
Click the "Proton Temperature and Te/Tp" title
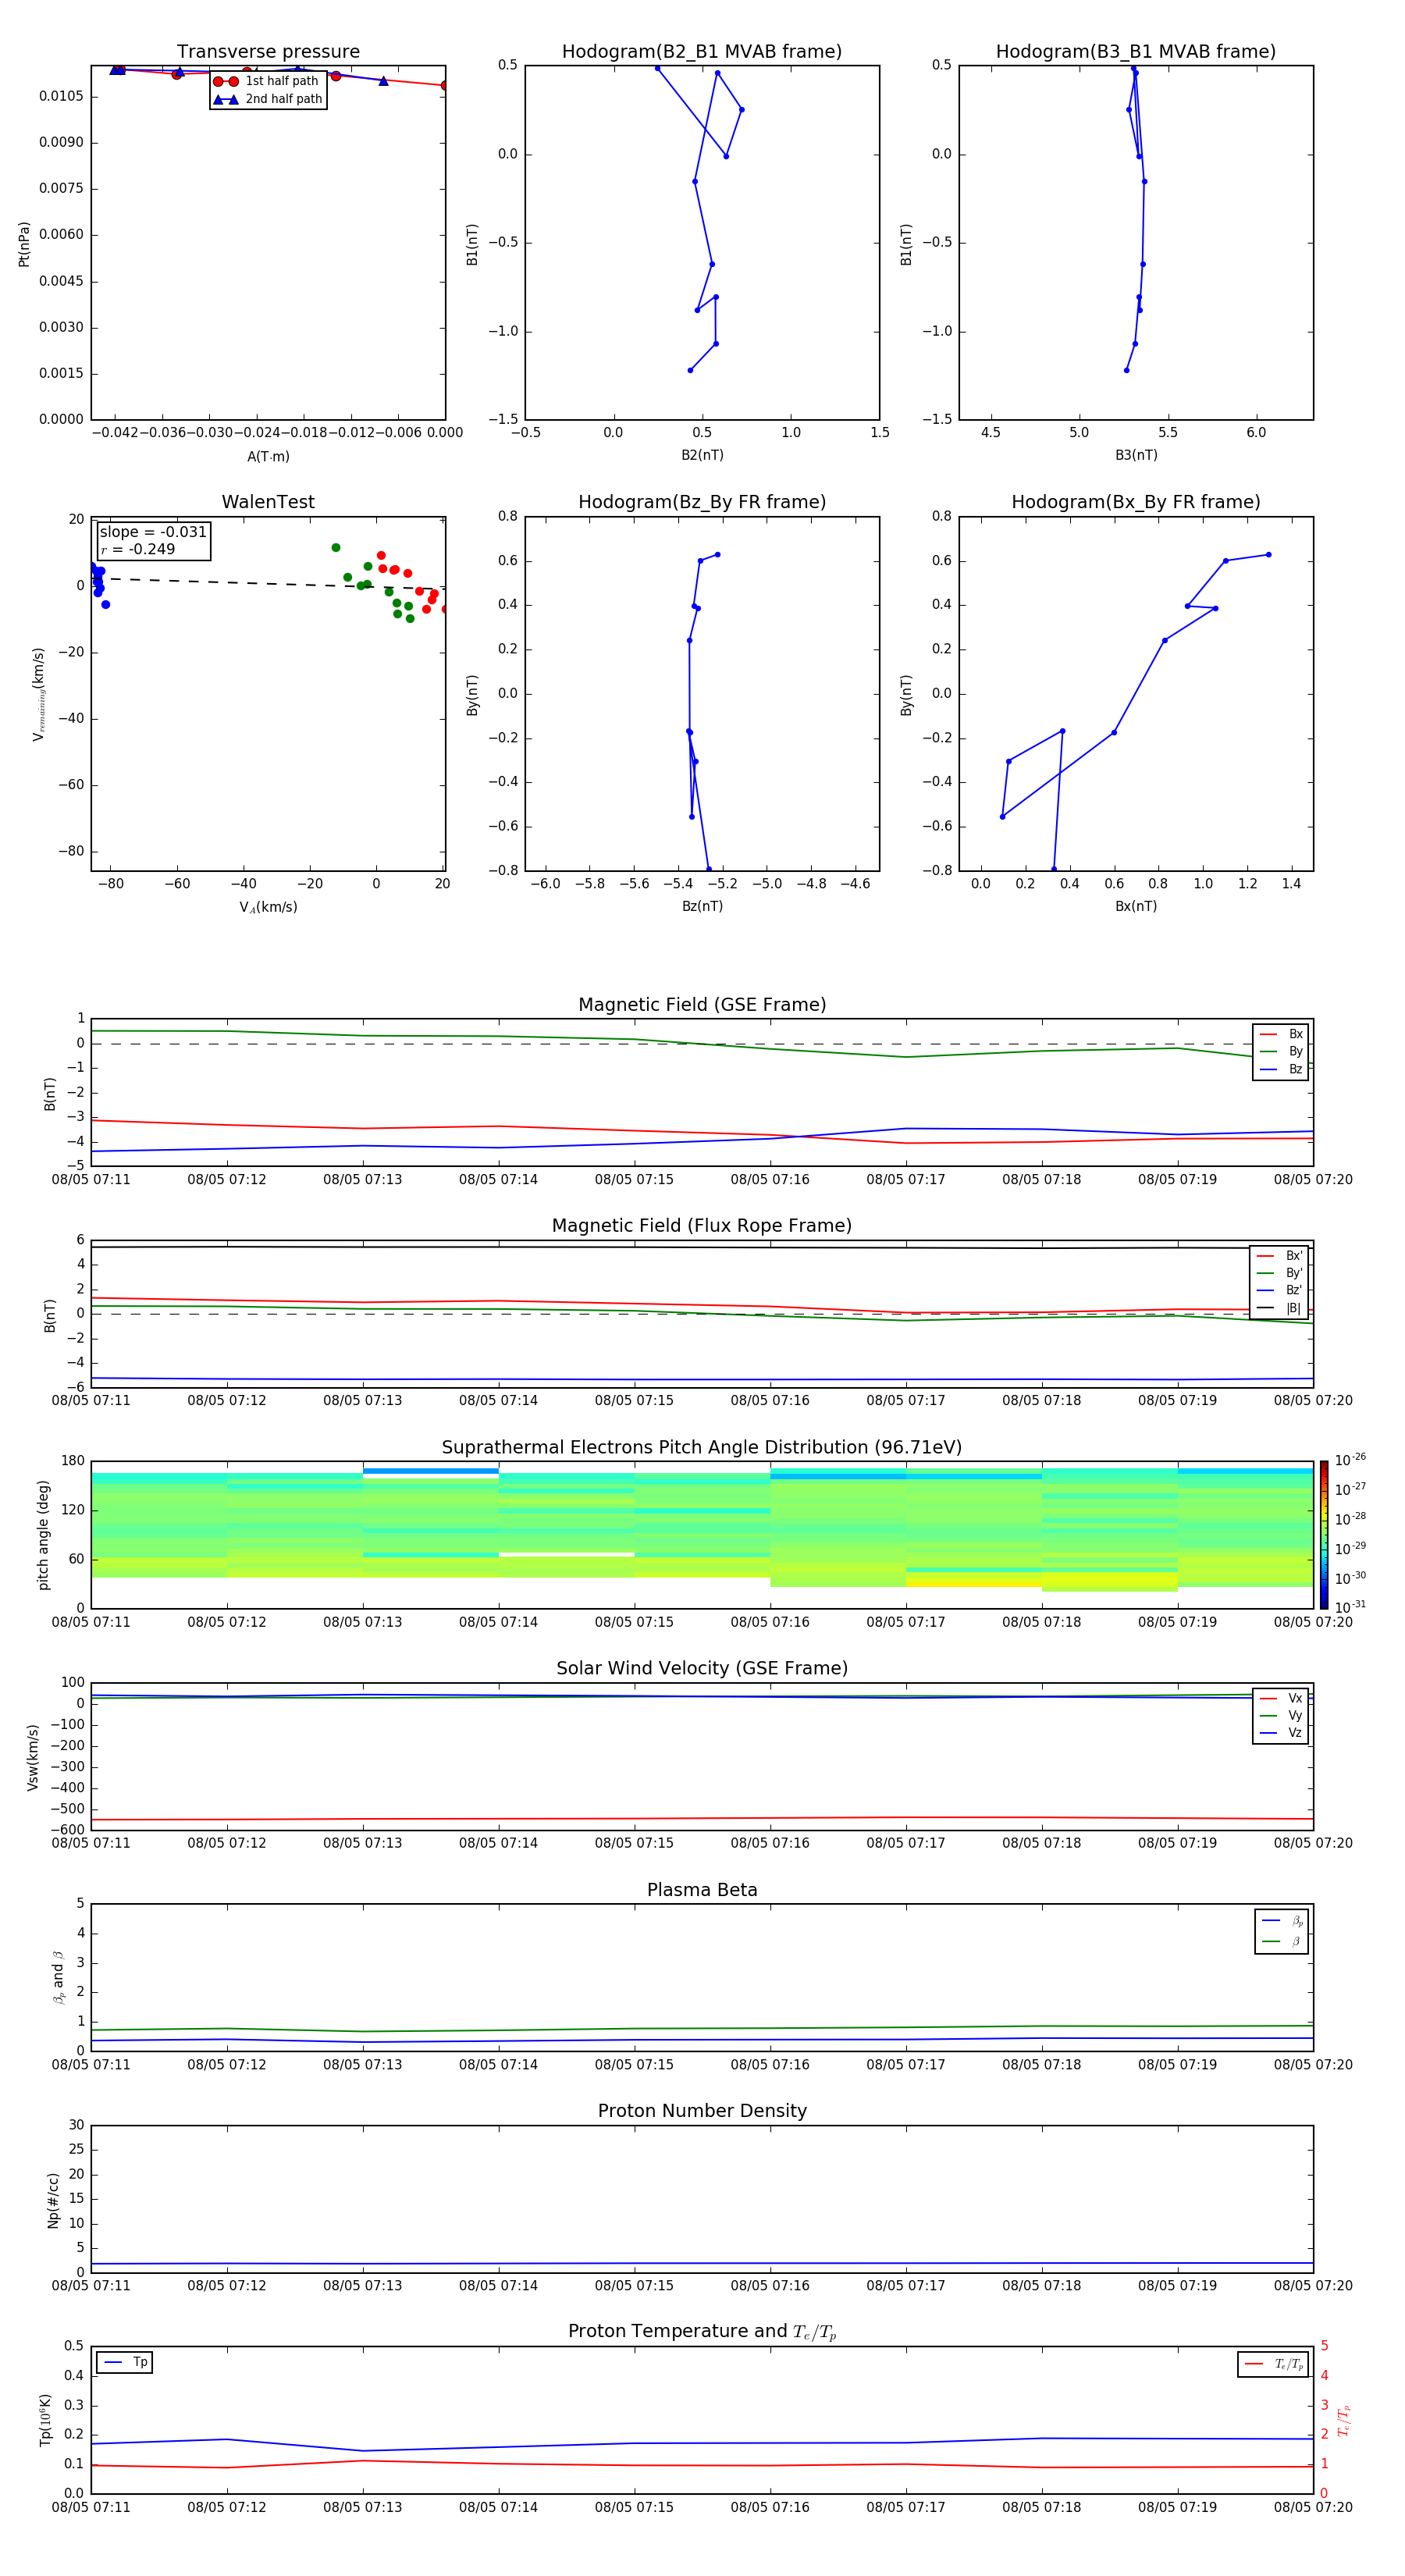pos(702,2332)
